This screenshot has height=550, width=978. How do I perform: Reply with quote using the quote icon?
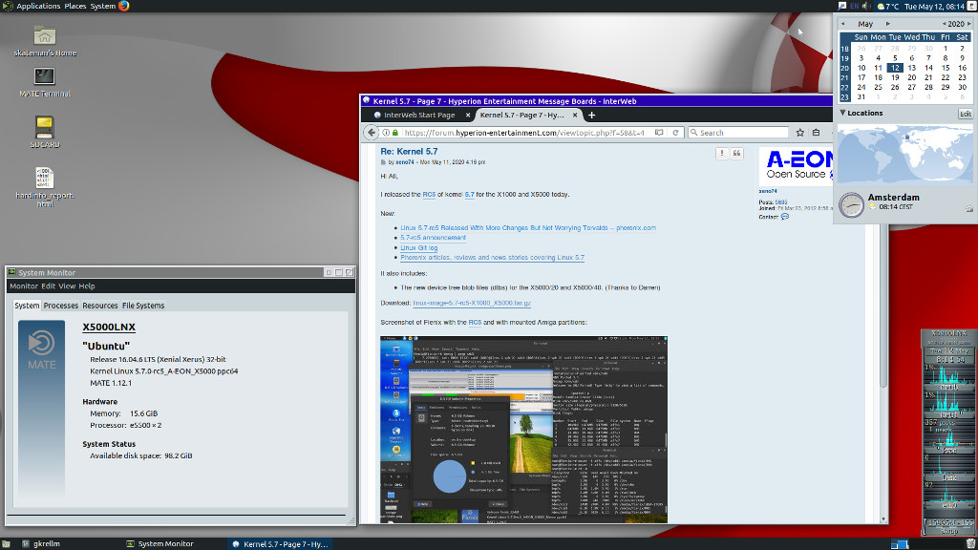(736, 154)
